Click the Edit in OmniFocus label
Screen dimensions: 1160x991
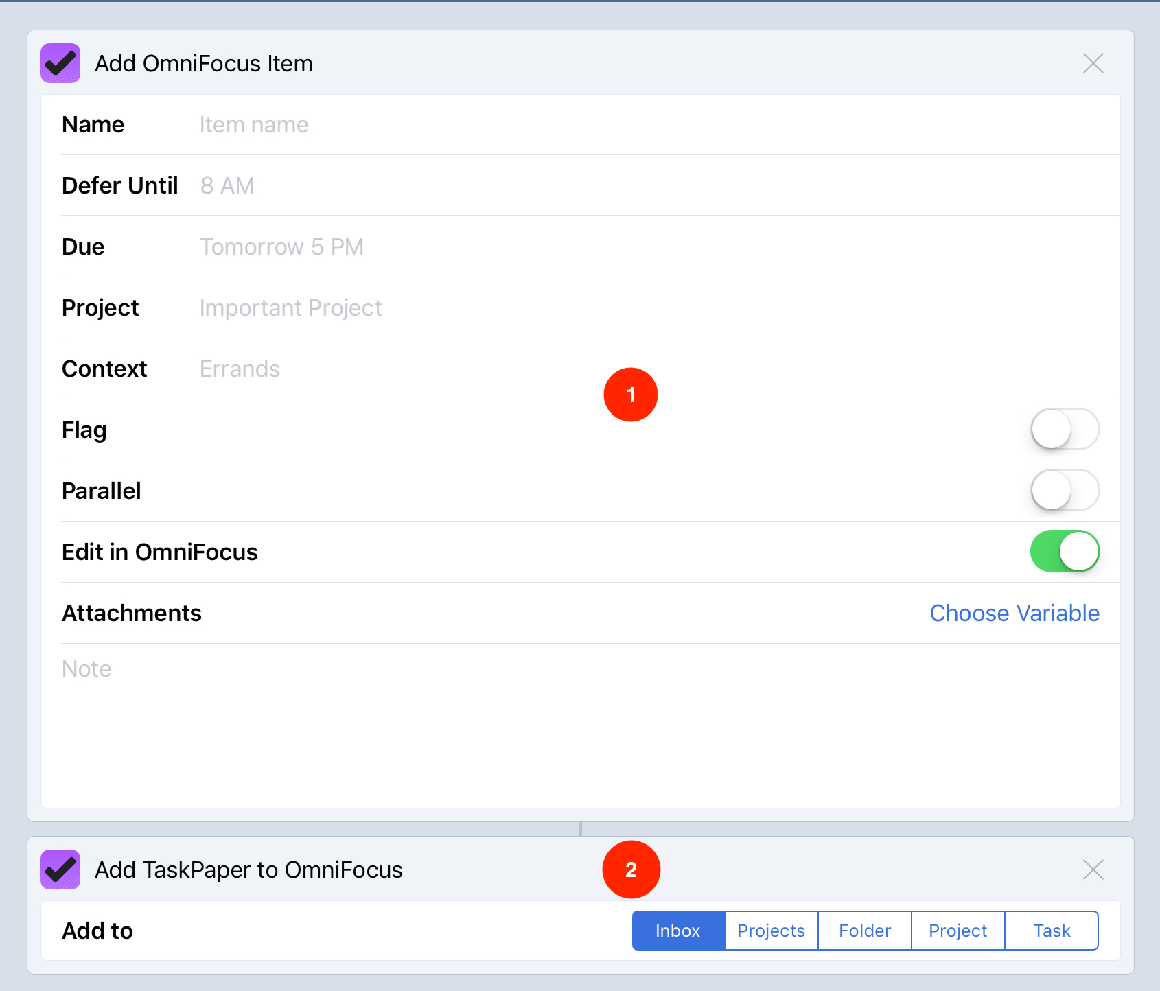(160, 552)
